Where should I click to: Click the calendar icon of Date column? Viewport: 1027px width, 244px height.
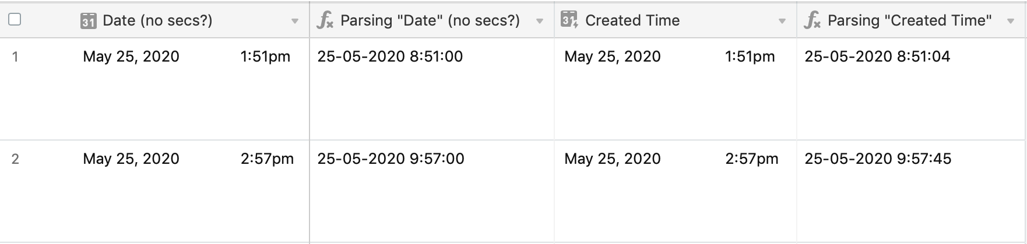pos(88,21)
